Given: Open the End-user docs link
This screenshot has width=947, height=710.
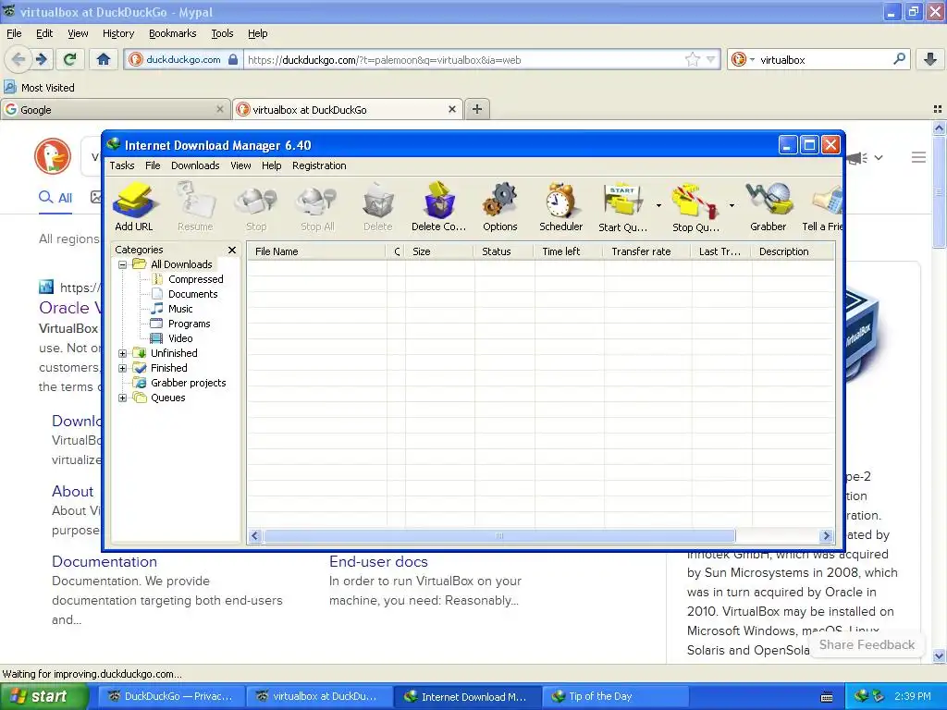Looking at the screenshot, I should [378, 561].
